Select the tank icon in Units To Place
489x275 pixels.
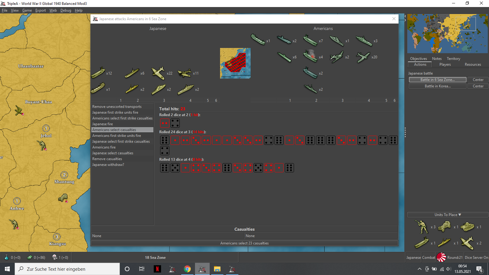click(467, 227)
